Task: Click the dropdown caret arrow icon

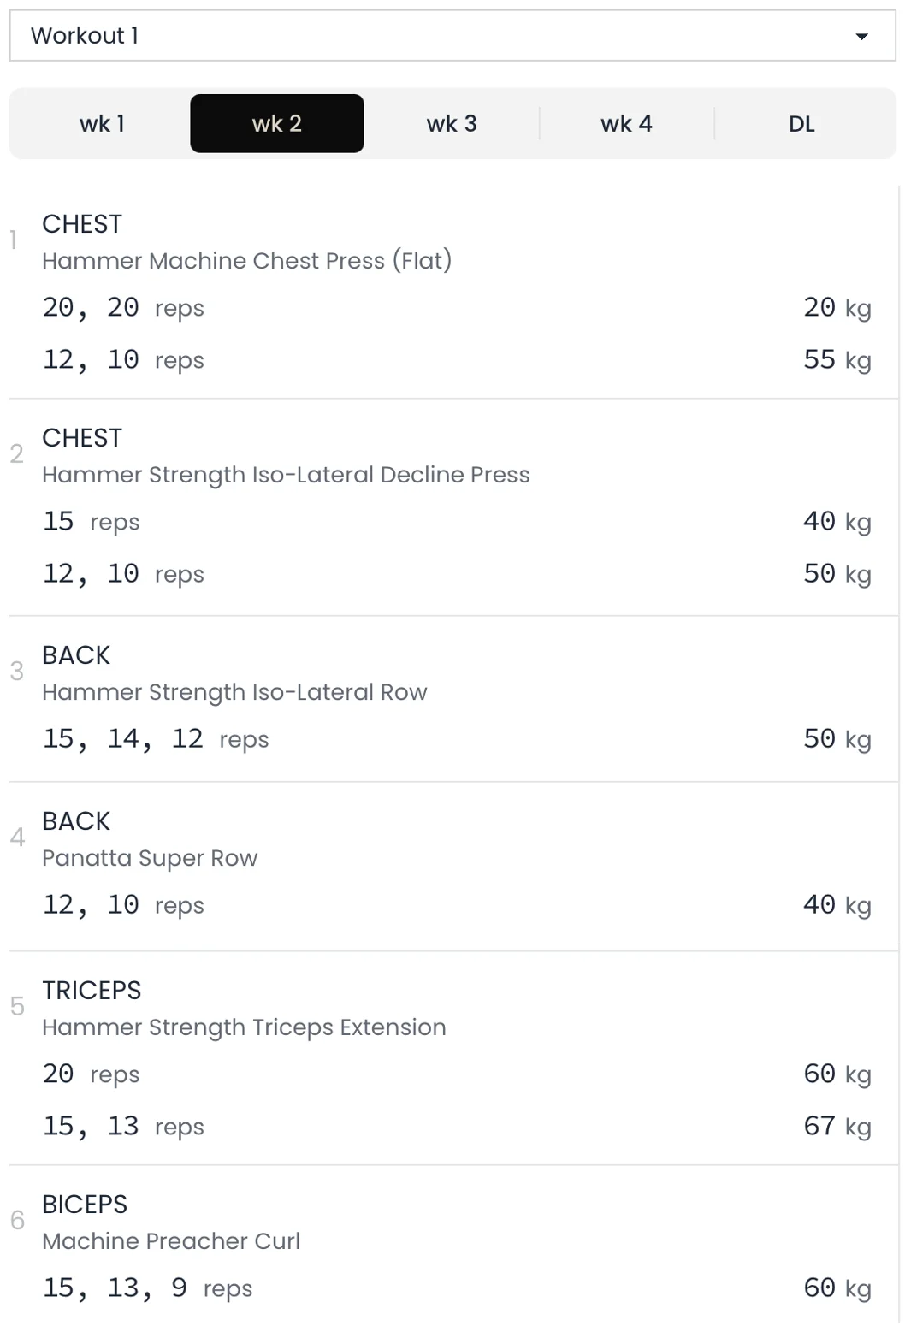Action: click(861, 37)
